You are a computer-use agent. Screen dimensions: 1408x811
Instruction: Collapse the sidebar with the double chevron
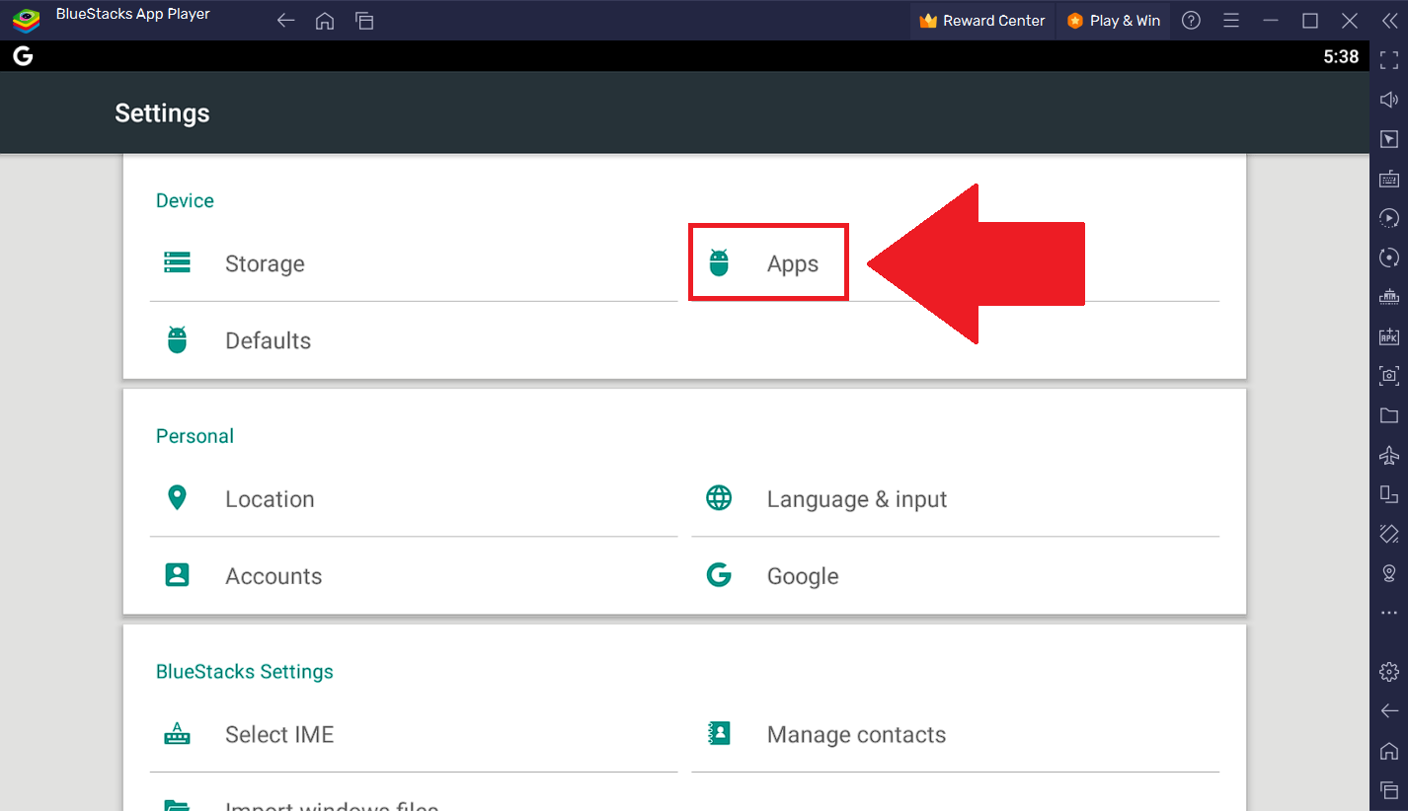pyautogui.click(x=1389, y=20)
